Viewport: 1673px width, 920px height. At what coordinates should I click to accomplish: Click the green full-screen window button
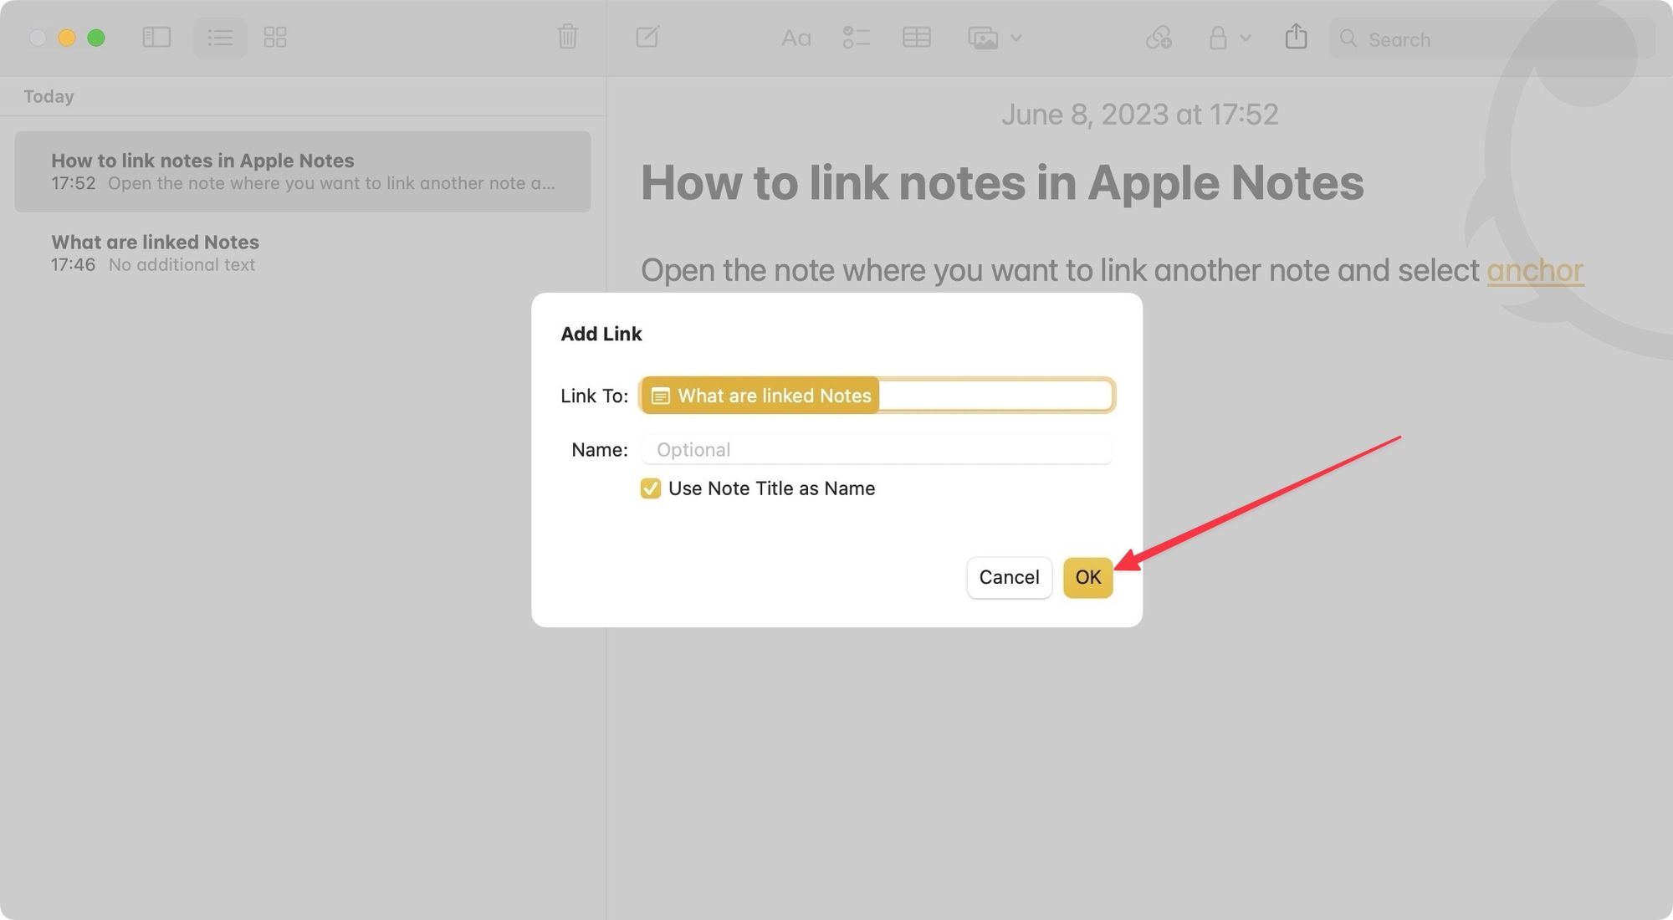(96, 38)
